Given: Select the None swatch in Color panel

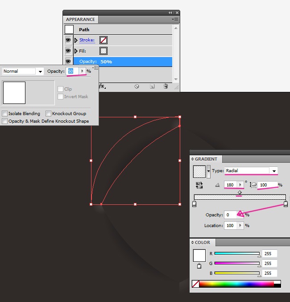Looking at the screenshot, I should point(195,284).
